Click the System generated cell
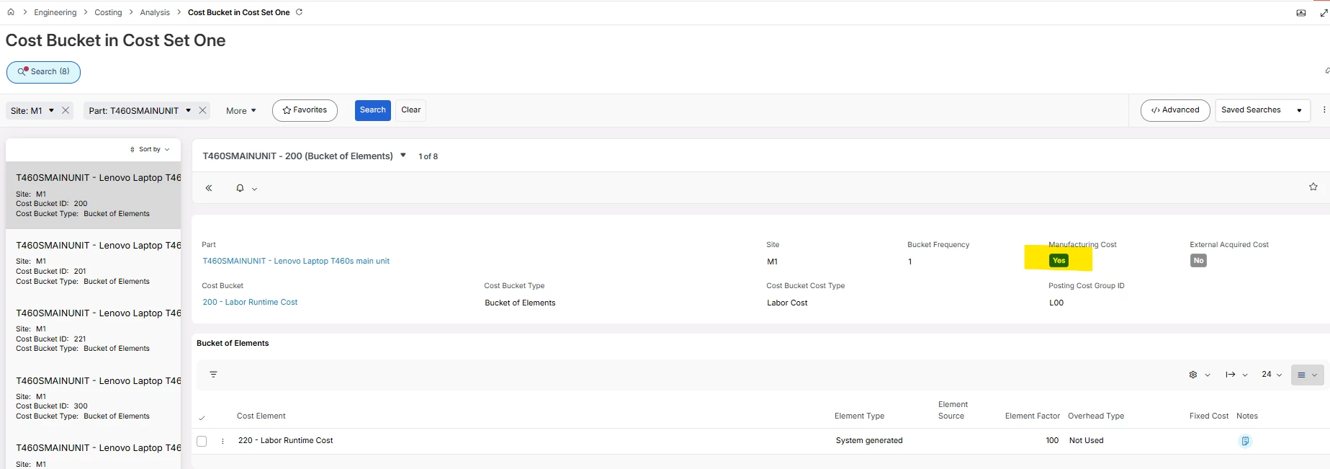1330x469 pixels. [x=869, y=441]
